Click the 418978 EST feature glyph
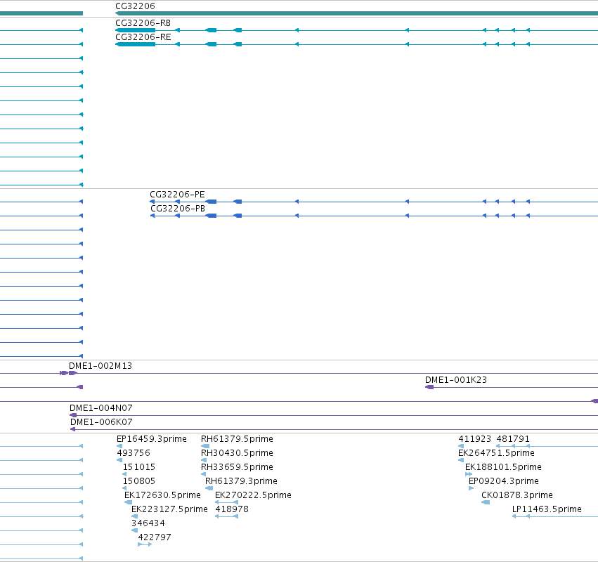The height and width of the screenshot is (562, 598). tap(226, 516)
